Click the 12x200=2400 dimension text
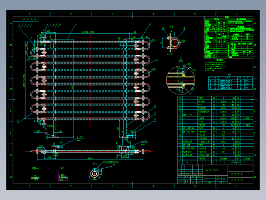Screen dimensions: 266x200 click(88, 32)
